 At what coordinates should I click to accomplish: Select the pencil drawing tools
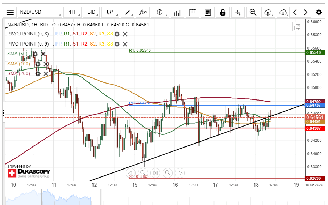[x=128, y=12]
